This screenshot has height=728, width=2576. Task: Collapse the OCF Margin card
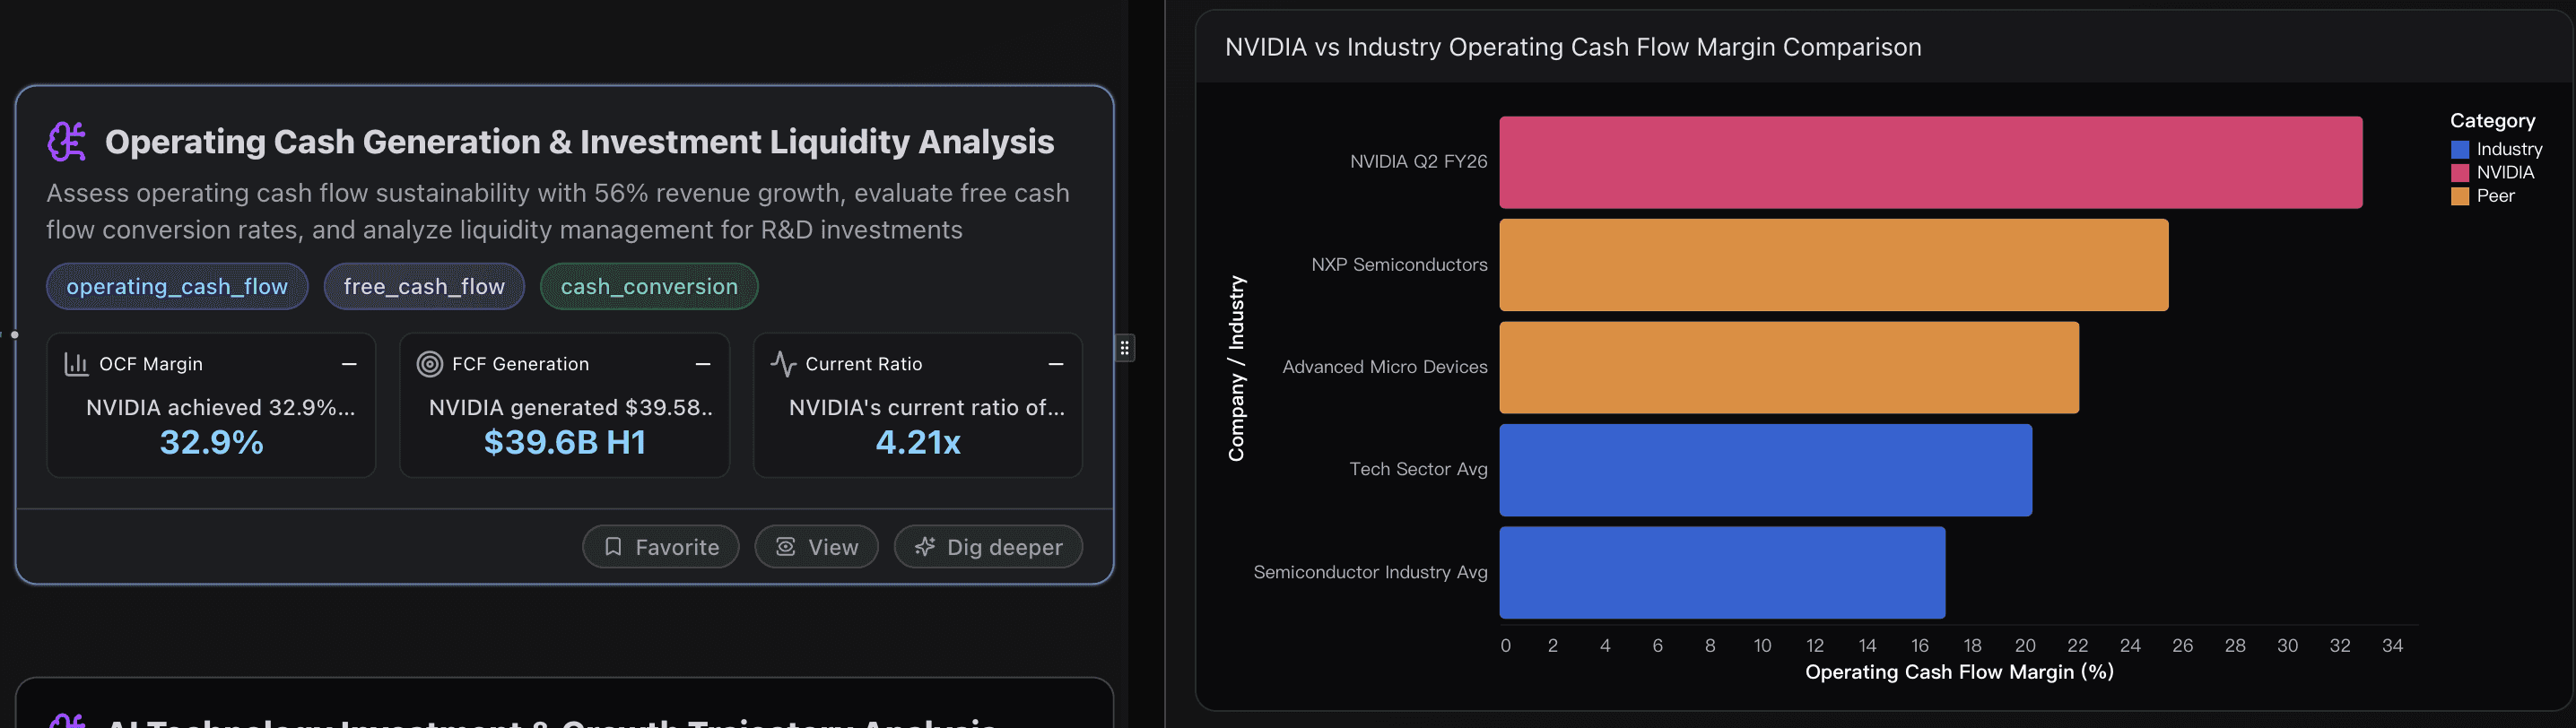[349, 364]
